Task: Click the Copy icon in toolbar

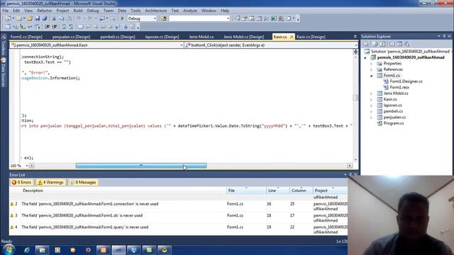Action: coord(62,18)
